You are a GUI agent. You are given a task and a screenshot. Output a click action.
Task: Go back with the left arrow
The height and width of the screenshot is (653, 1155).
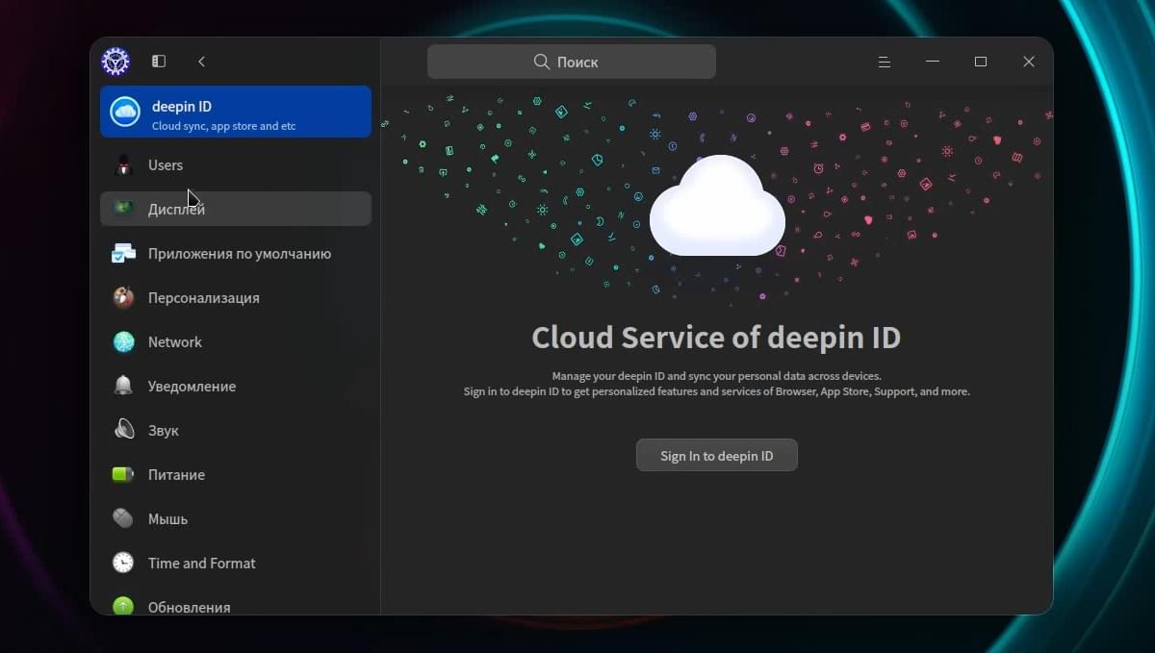click(201, 62)
